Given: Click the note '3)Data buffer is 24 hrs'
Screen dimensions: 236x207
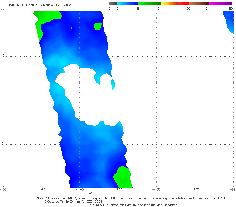Looking at the screenshot, I should pos(73,202).
